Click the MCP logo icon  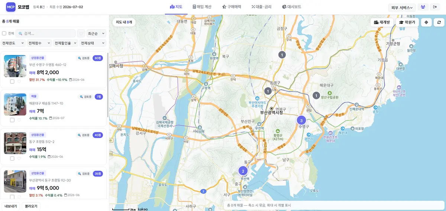coord(11,7)
